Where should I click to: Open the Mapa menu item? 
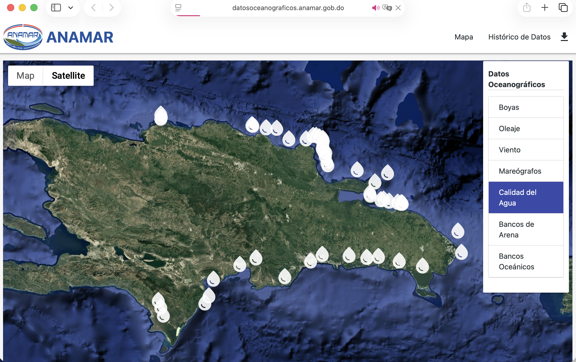pos(464,37)
